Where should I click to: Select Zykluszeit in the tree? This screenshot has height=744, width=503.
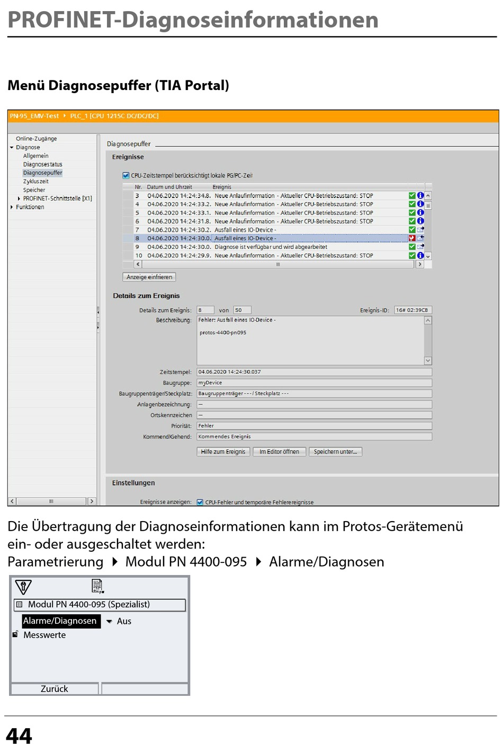tap(36, 181)
